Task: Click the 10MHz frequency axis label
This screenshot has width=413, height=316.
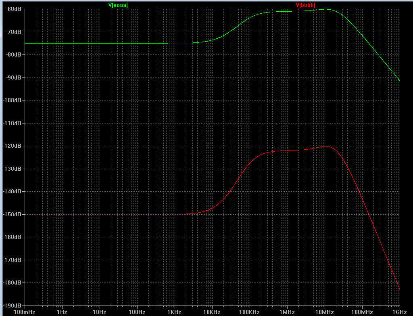Action: (x=325, y=312)
